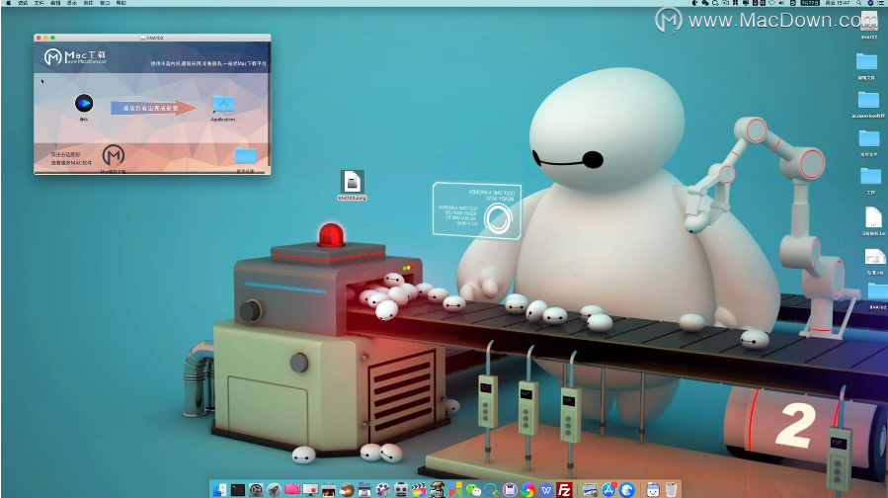The image size is (888, 498).
Task: Open the App Store Dock icon
Action: click(x=608, y=489)
